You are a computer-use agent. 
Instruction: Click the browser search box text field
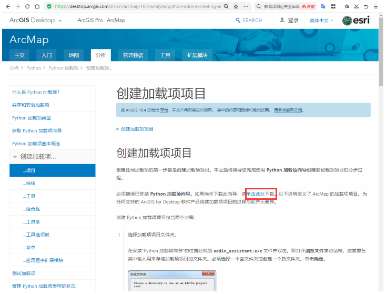282,6
